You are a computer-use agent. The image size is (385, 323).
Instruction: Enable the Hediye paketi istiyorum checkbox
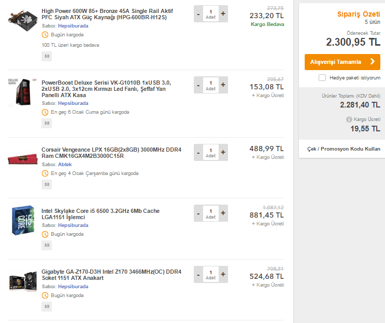pyautogui.click(x=322, y=78)
